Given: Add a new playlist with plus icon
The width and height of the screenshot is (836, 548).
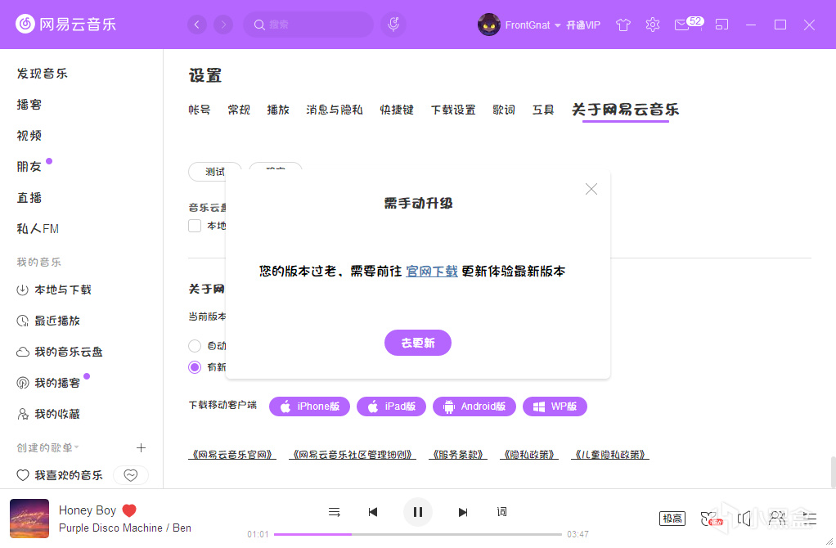Looking at the screenshot, I should tap(141, 447).
